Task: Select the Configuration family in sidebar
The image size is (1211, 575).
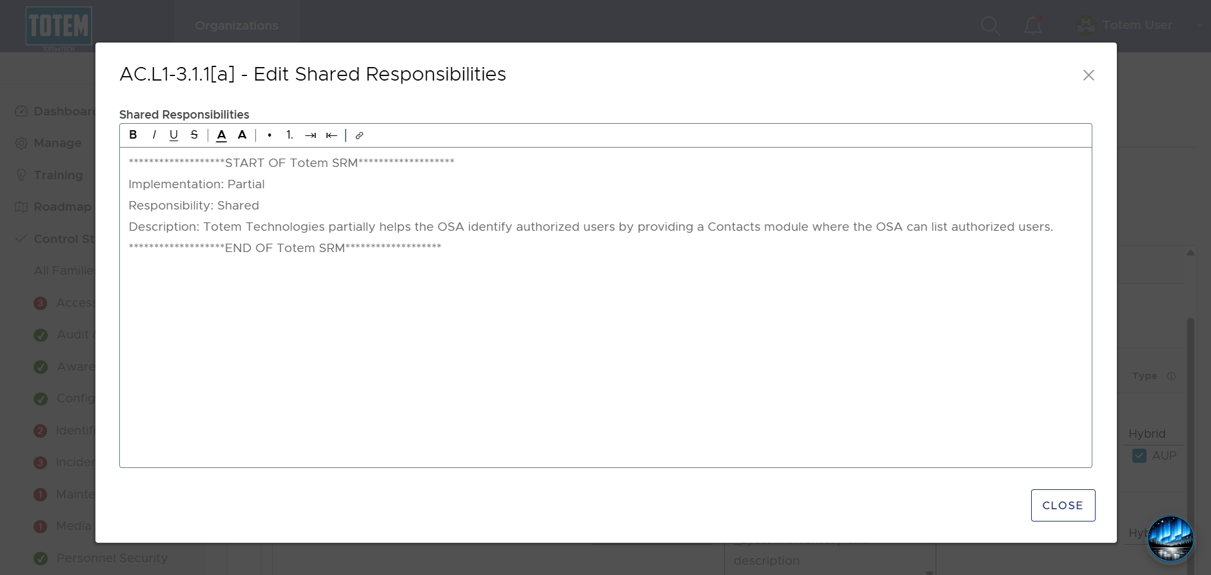Action: point(64,398)
